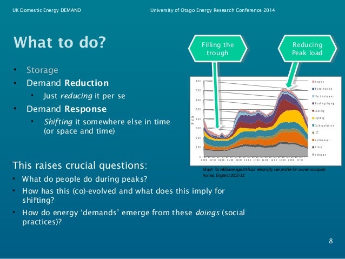
Task: Click the 'How has this (co)-evolved' bullet
Action: tap(123, 195)
